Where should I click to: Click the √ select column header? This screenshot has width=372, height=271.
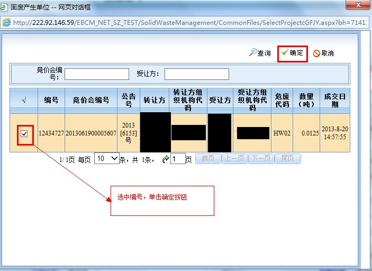(24, 100)
